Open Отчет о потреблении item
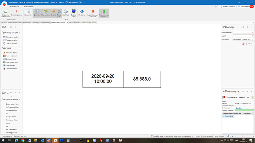 click(11, 43)
